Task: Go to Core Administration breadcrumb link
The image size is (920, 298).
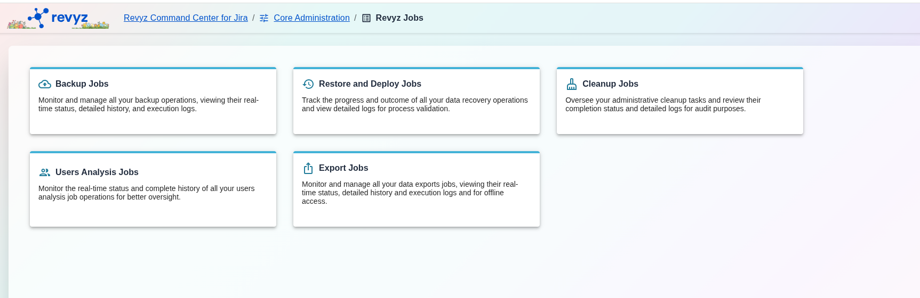Action: pyautogui.click(x=311, y=18)
